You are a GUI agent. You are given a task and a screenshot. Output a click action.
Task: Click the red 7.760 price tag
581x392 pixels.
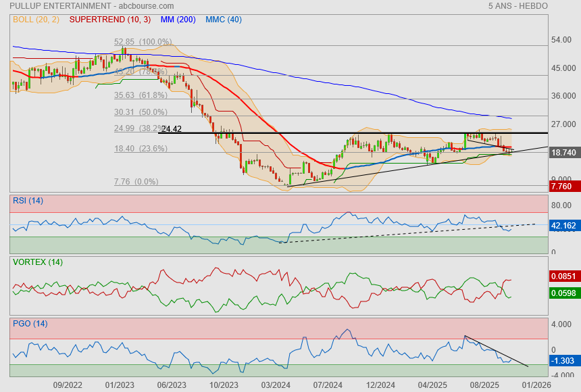click(563, 186)
